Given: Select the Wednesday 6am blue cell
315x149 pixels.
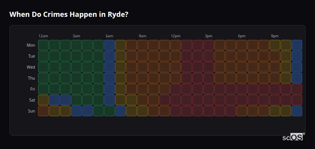Looking at the screenshot, I should [109, 67].
